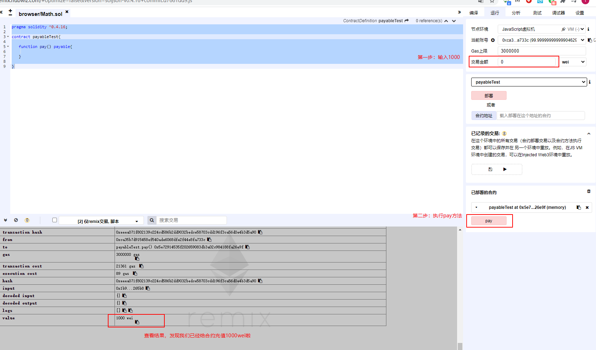Image resolution: width=596 pixels, height=350 pixels.
Task: Collapse the right side panel
Action: click(x=459, y=12)
